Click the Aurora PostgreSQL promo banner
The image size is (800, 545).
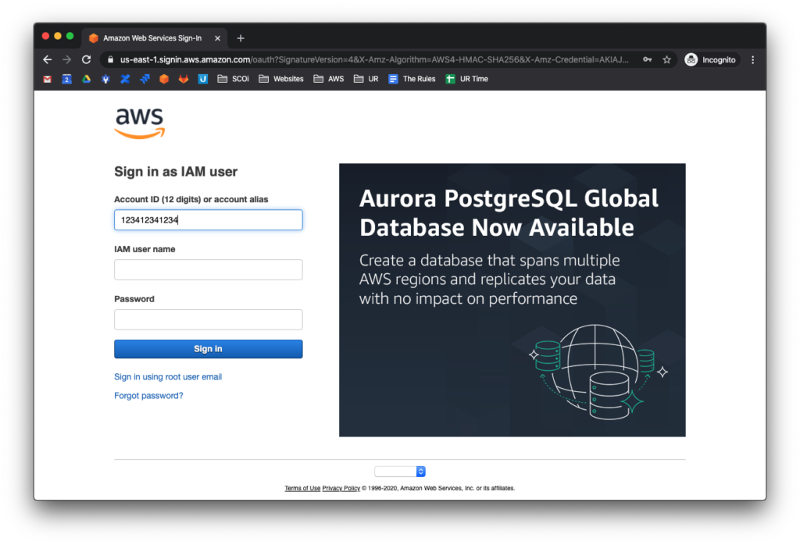[512, 300]
